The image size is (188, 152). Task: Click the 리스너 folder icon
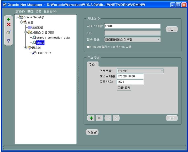[x=30, y=48]
